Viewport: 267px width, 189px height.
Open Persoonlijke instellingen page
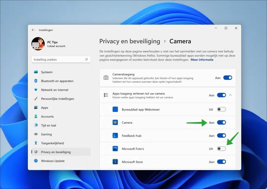tap(61, 99)
